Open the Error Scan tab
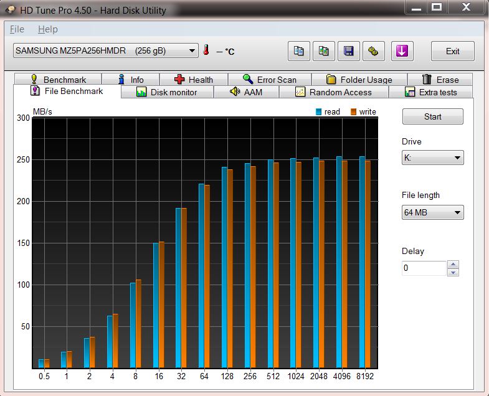Viewport: 489px width, 396px height. [269, 80]
